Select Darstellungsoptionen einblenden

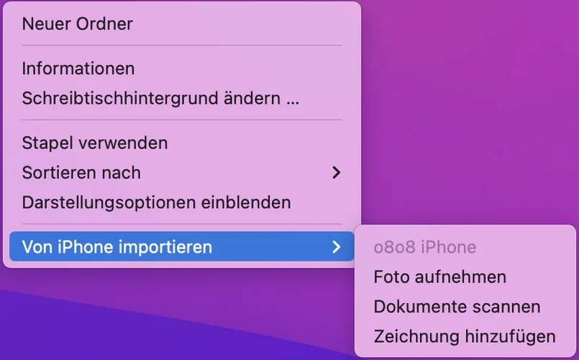click(182, 202)
